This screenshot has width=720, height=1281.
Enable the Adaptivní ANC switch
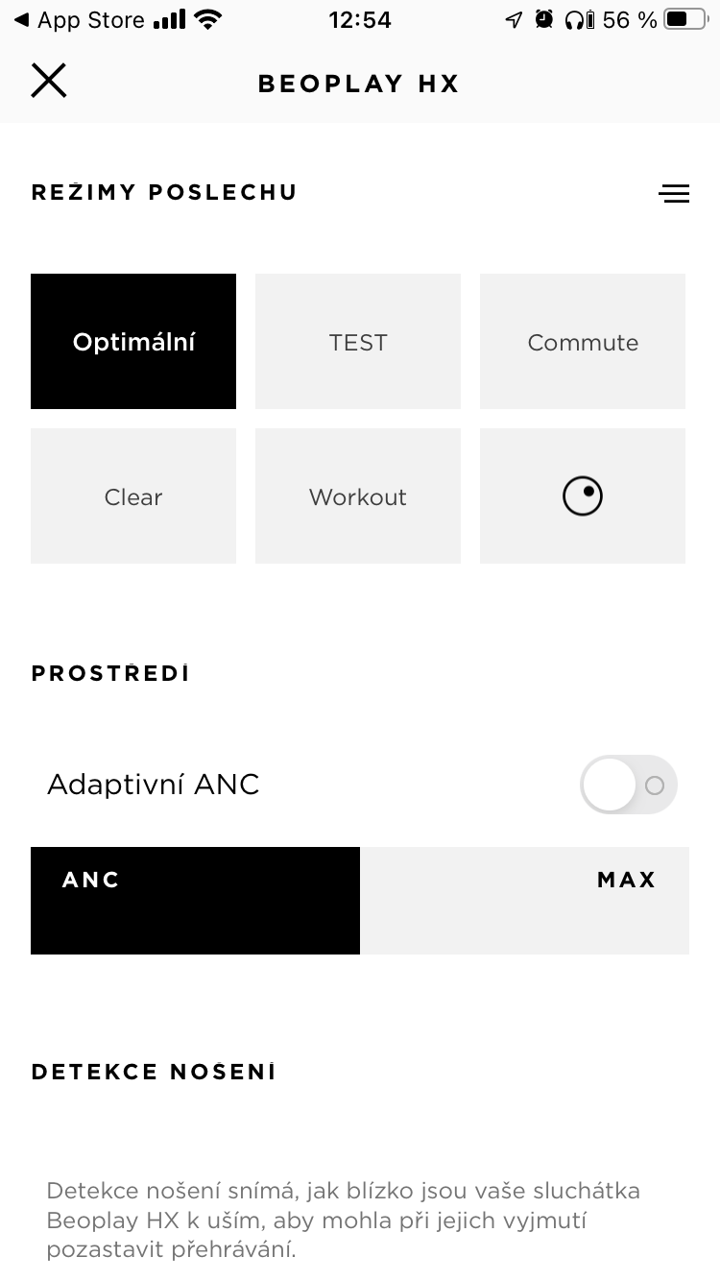[629, 786]
